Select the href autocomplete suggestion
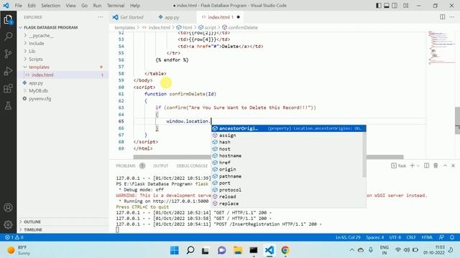This screenshot has width=460, height=258. (287, 163)
